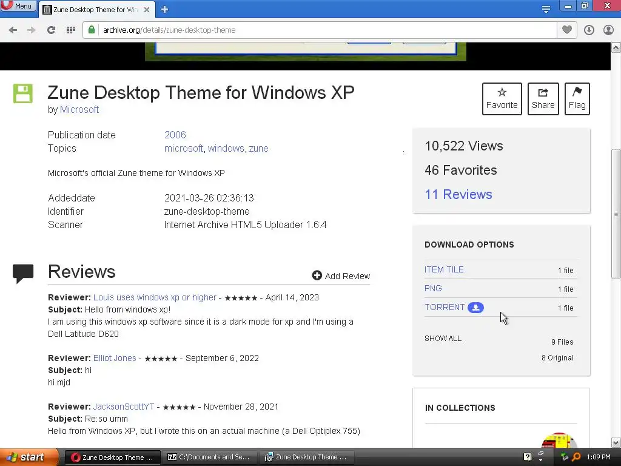621x466 pixels.
Task: Open the account profile icon
Action: (x=608, y=30)
